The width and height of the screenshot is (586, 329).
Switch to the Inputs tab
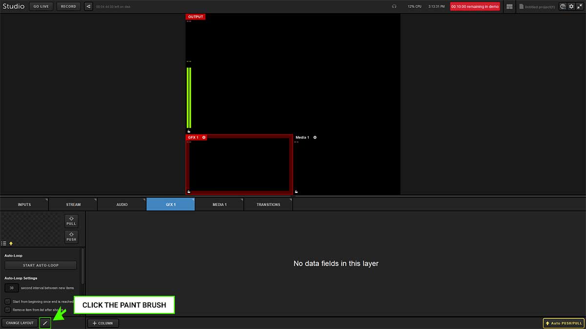(x=24, y=205)
